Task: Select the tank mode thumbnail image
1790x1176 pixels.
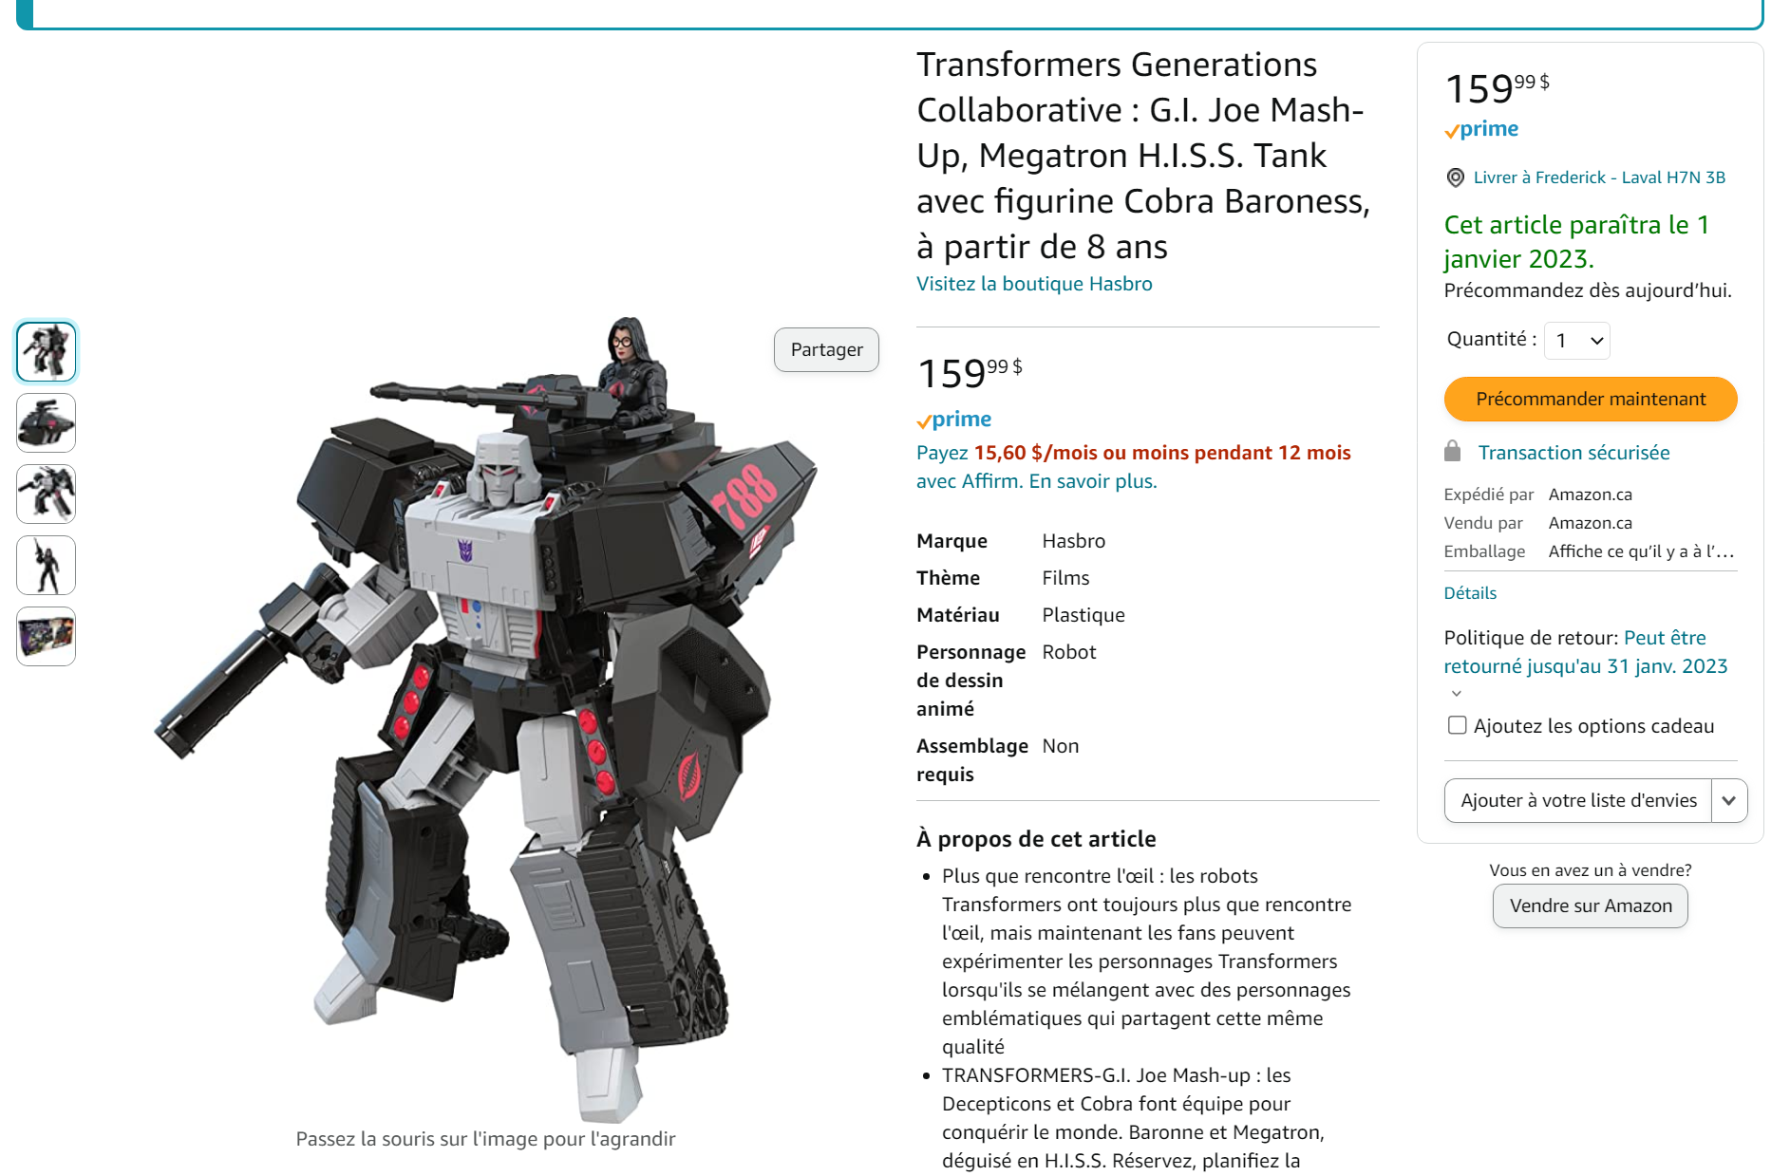Action: click(47, 423)
